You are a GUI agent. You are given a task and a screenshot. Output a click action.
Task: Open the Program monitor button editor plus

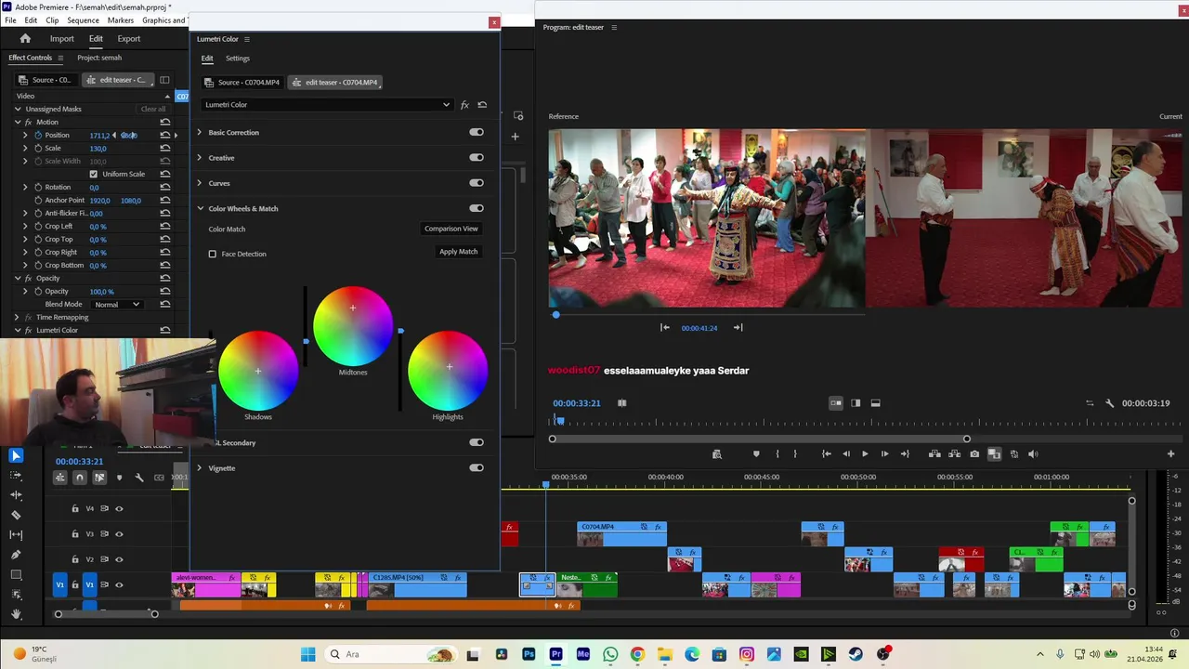click(1170, 454)
